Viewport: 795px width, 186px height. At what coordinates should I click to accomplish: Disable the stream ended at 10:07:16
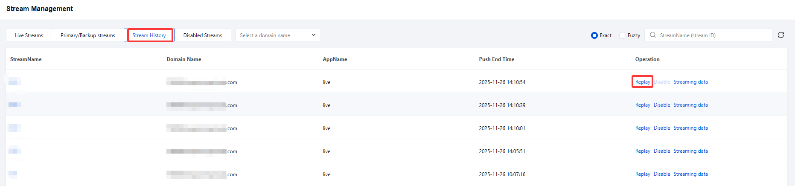click(662, 174)
